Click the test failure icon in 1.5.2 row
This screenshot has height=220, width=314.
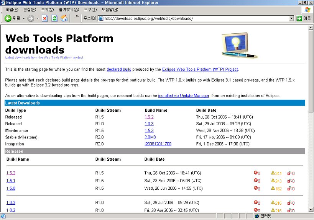tap(289, 173)
